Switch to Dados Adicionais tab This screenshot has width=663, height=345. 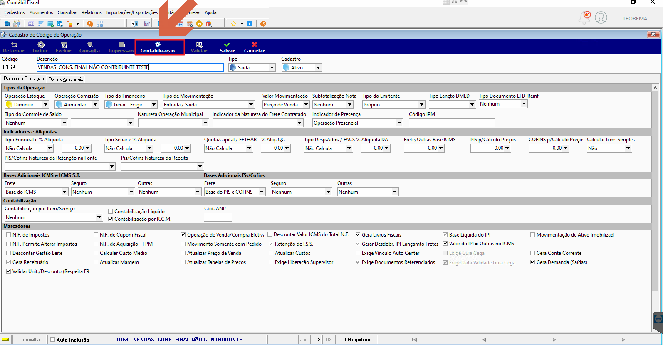tap(66, 79)
